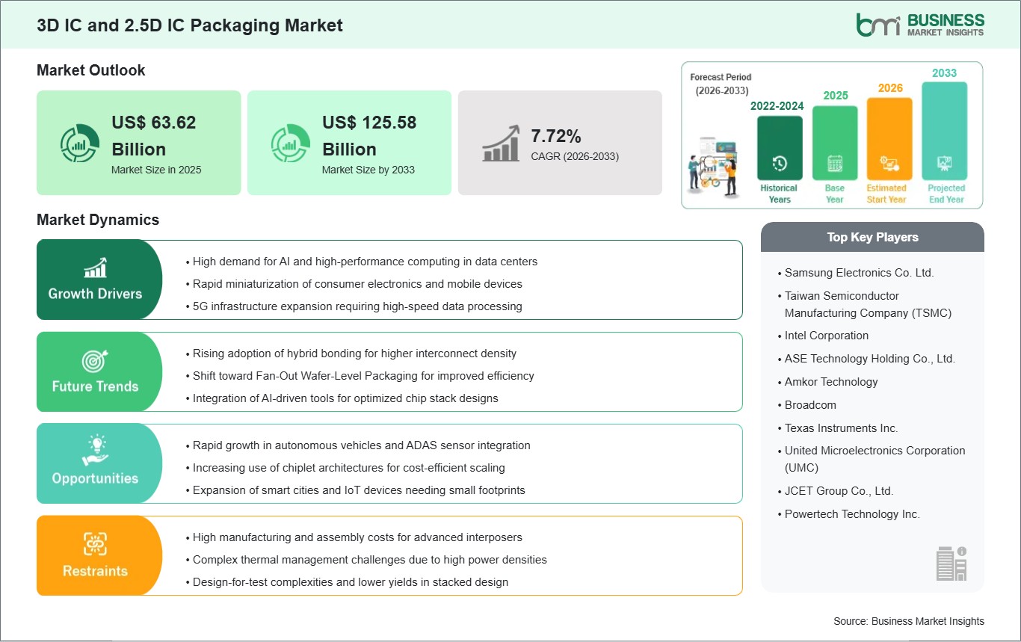This screenshot has width=1021, height=642.
Task: Select Samsung Electronics Co. Ltd. entry
Action: coord(858,273)
